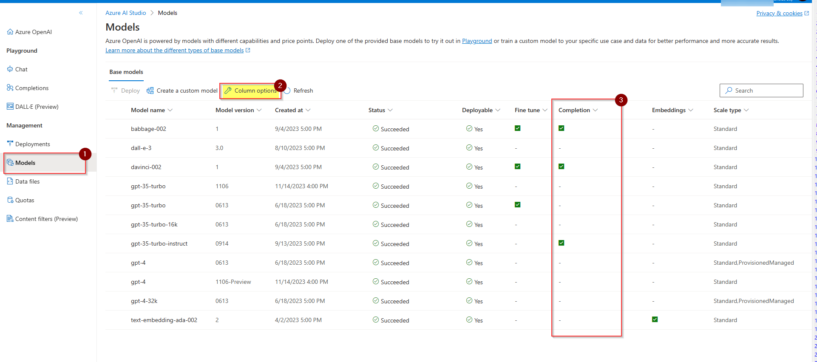This screenshot has height=362, width=817.
Task: Click the Quotas icon
Action: click(10, 200)
